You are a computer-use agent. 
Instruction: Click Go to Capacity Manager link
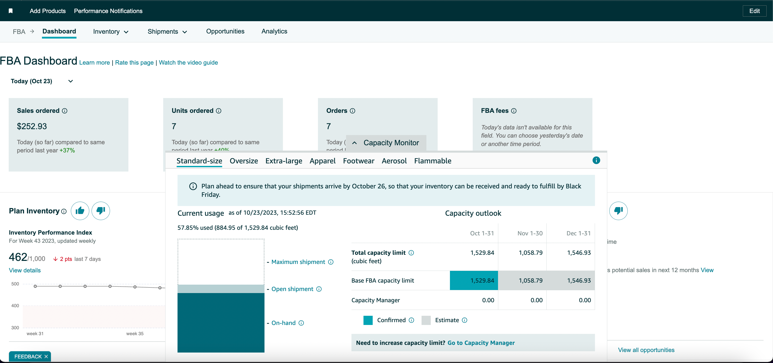pyautogui.click(x=481, y=343)
